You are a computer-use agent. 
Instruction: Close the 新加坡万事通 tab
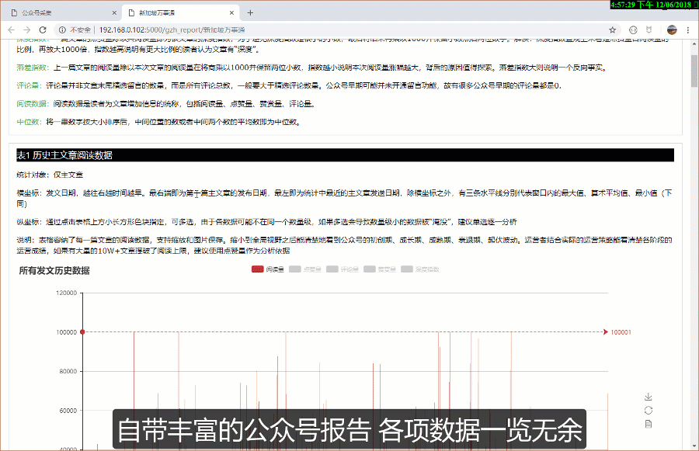click(x=231, y=13)
